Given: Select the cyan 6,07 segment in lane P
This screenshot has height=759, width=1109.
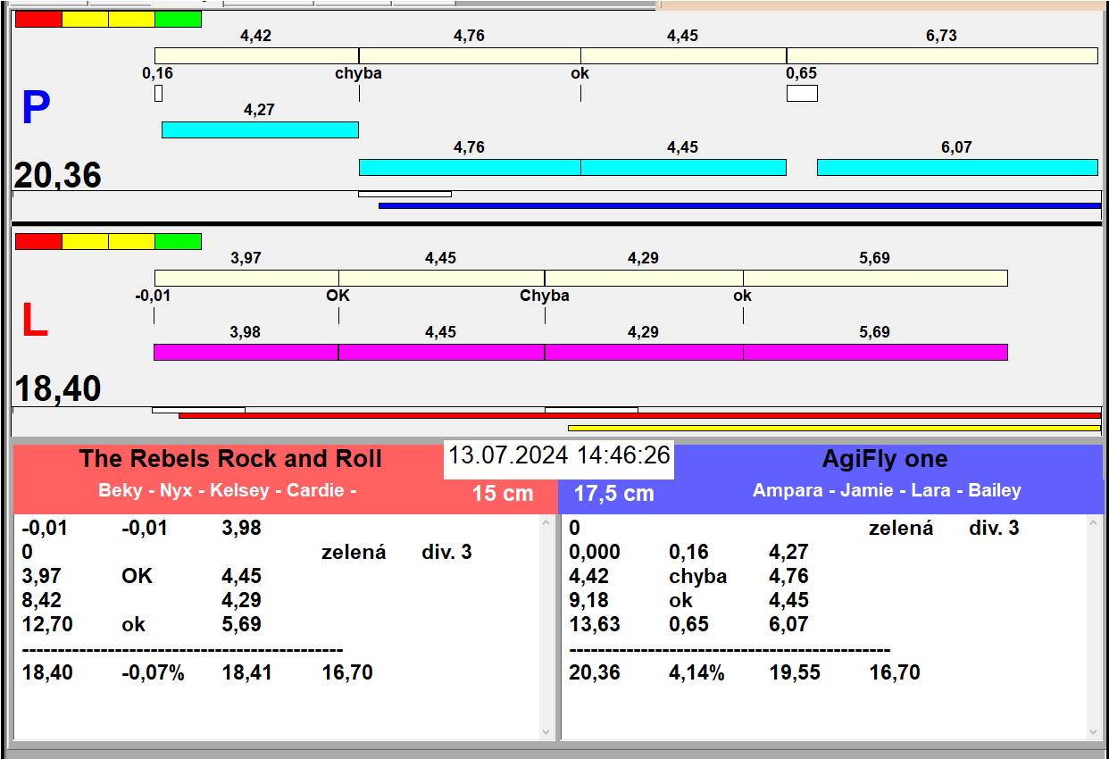Looking at the screenshot, I should pos(957,167).
